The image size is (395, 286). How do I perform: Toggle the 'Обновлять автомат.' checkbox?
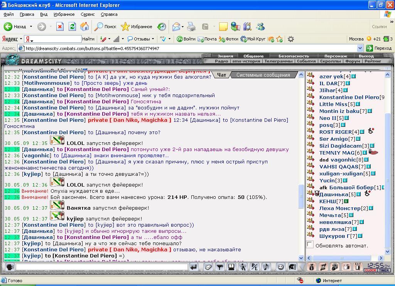point(310,245)
